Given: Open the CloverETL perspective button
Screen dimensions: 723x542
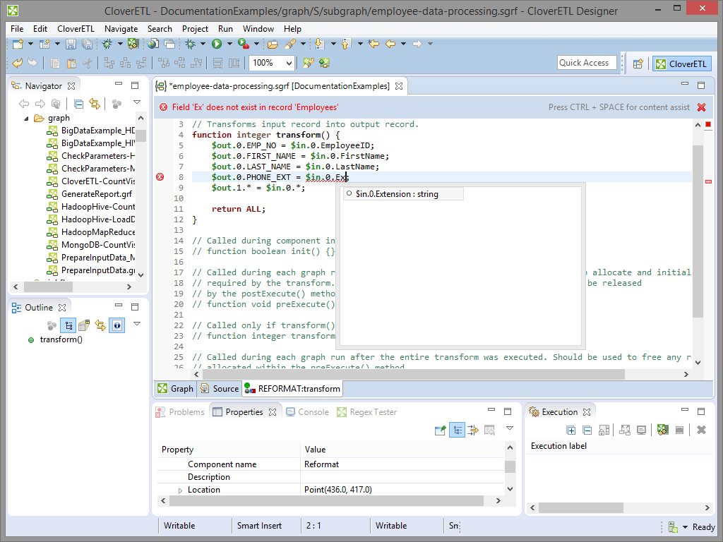Looking at the screenshot, I should click(x=681, y=64).
